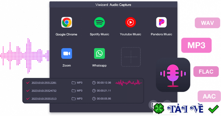Screen dimensions: 221x116
Task: Choose the MP3 format badge
Action: pyautogui.click(x=196, y=45)
